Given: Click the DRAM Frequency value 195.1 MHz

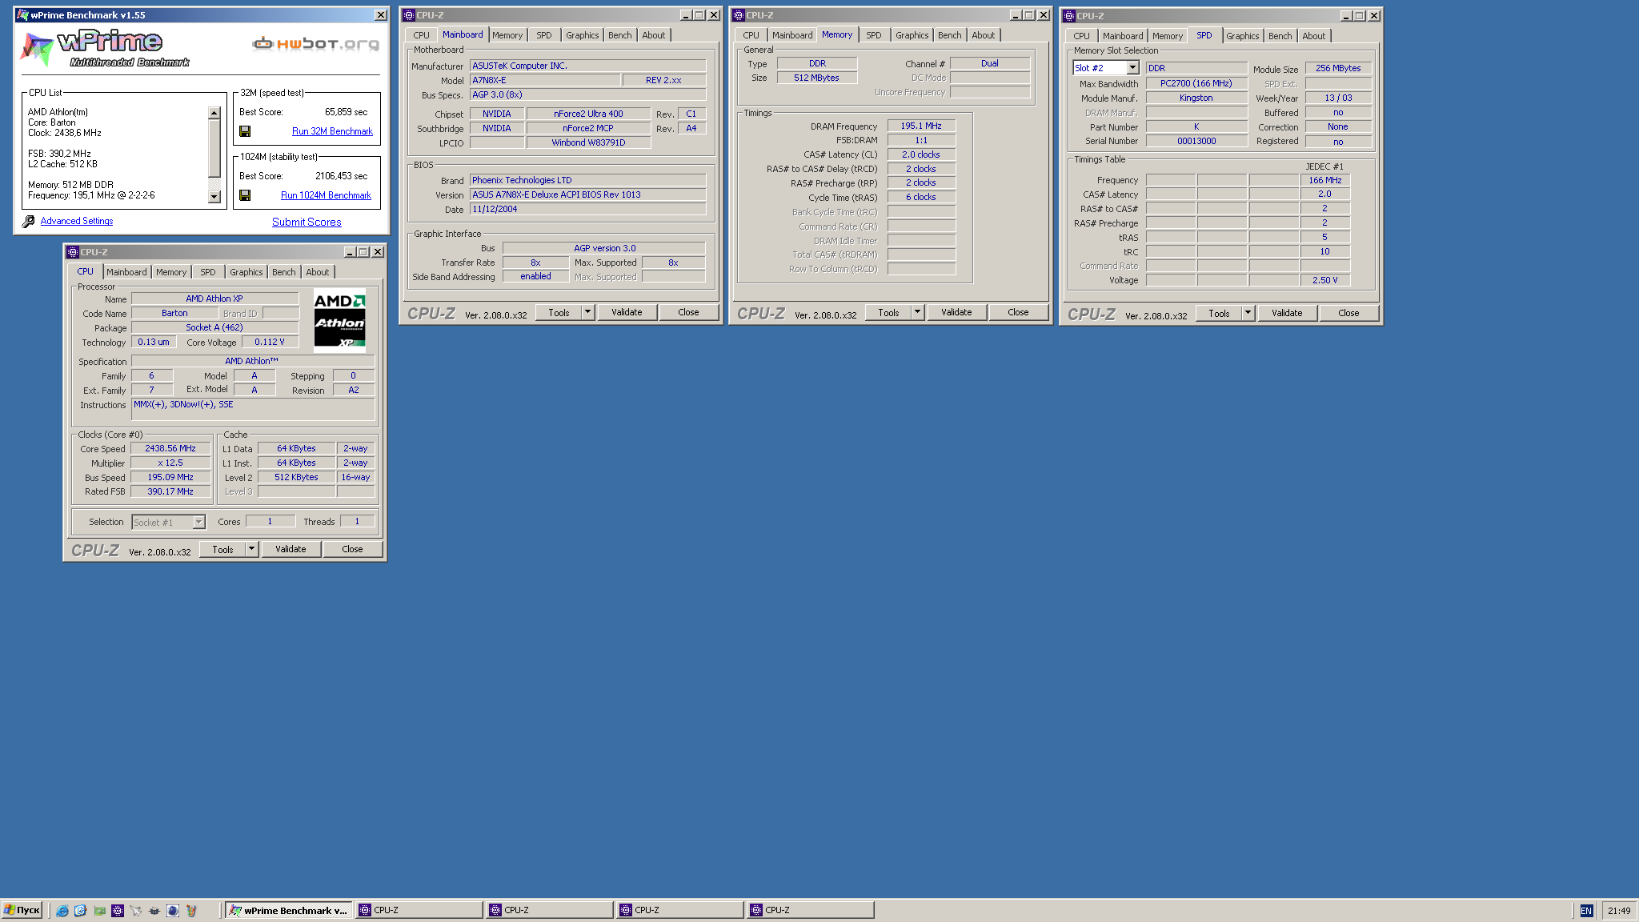Looking at the screenshot, I should pos(921,126).
